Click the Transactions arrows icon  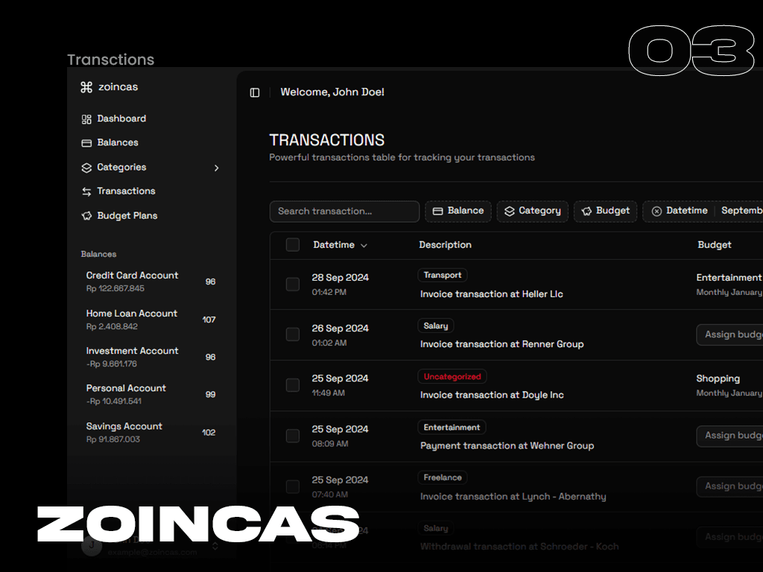coord(86,191)
